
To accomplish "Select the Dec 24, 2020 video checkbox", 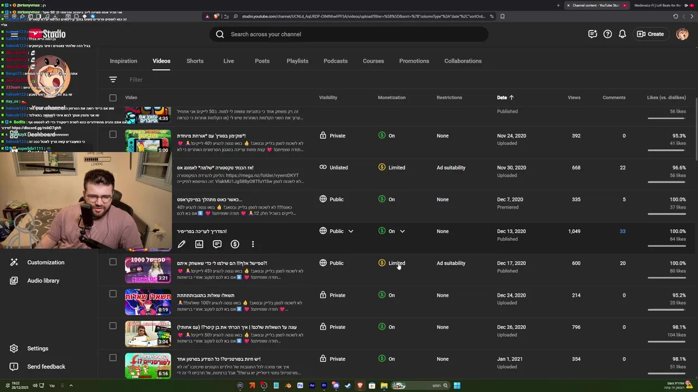I will click(x=113, y=294).
